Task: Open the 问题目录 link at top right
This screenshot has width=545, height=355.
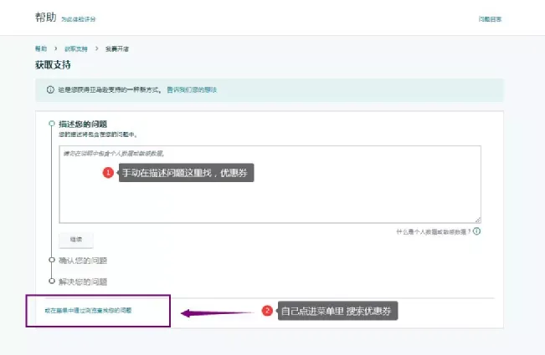Action: [x=490, y=18]
